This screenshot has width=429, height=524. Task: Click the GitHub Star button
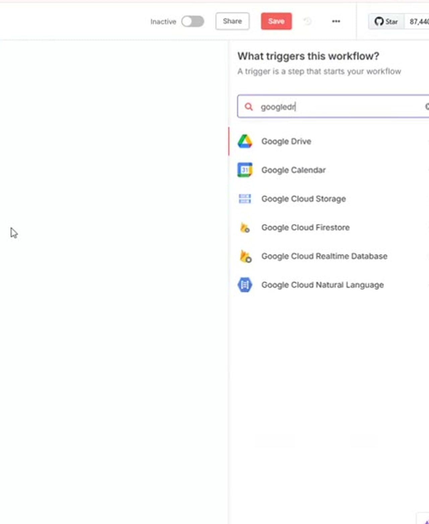386,22
